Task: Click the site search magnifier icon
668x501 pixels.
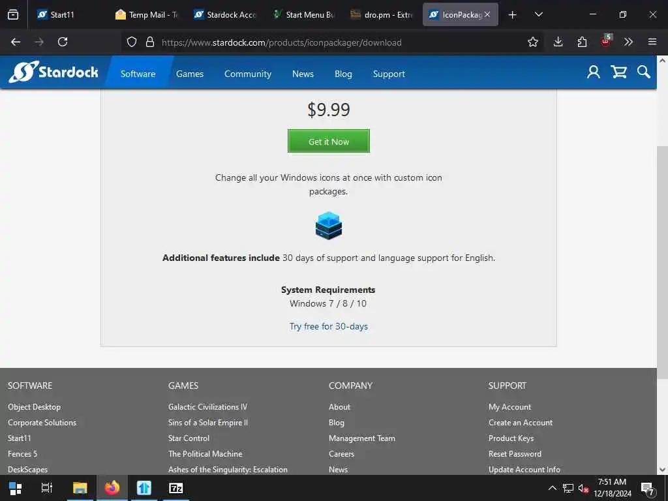Action: [643, 72]
